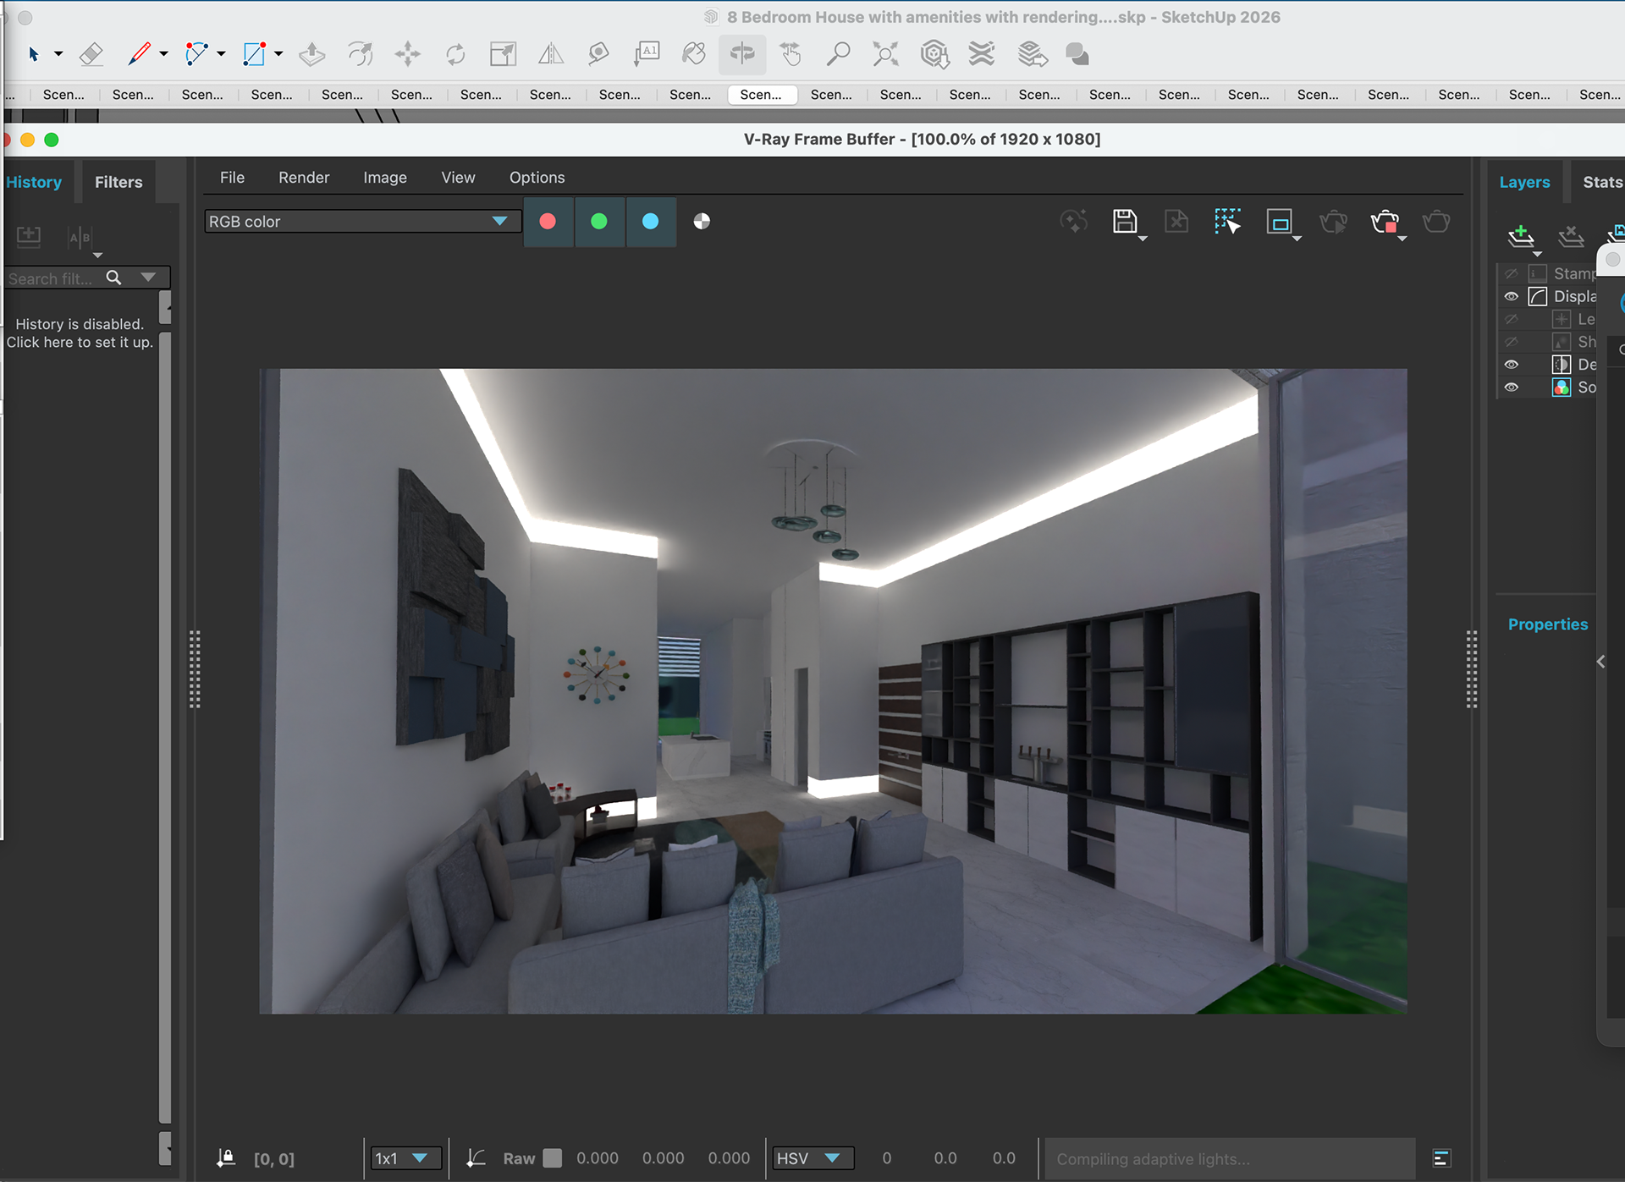Image resolution: width=1625 pixels, height=1182 pixels.
Task: Toggle the red channel button
Action: 548,222
